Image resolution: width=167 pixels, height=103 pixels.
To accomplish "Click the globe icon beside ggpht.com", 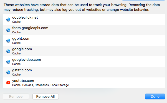I will 8,41.
